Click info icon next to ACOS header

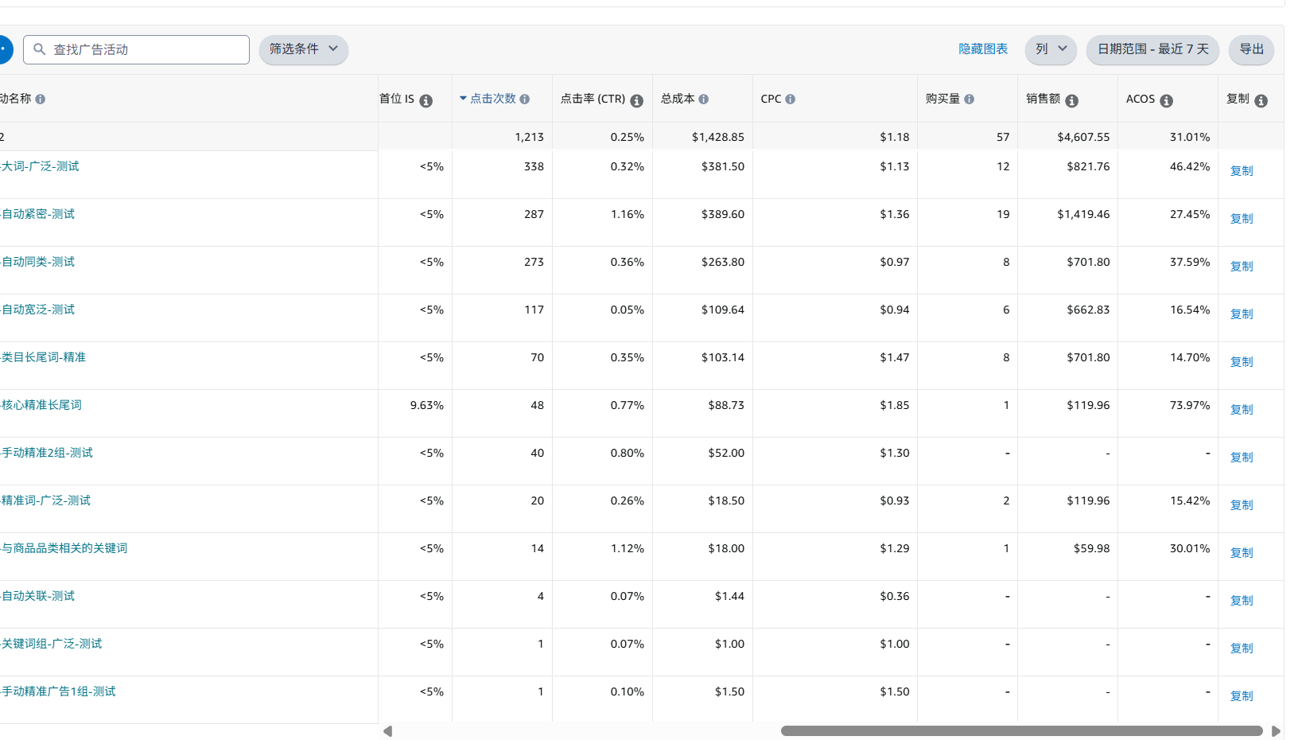1166,101
